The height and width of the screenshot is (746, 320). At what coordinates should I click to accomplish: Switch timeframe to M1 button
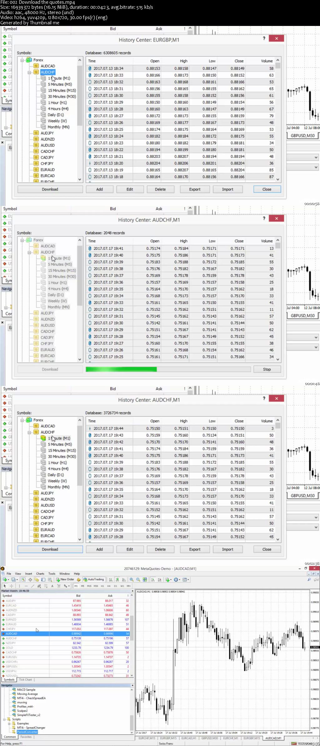[76, 586]
